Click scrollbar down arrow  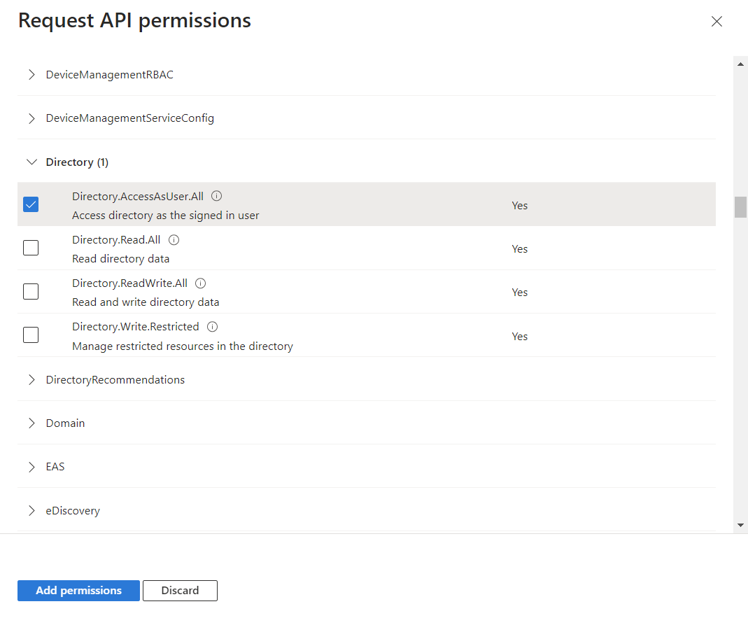coord(740,526)
